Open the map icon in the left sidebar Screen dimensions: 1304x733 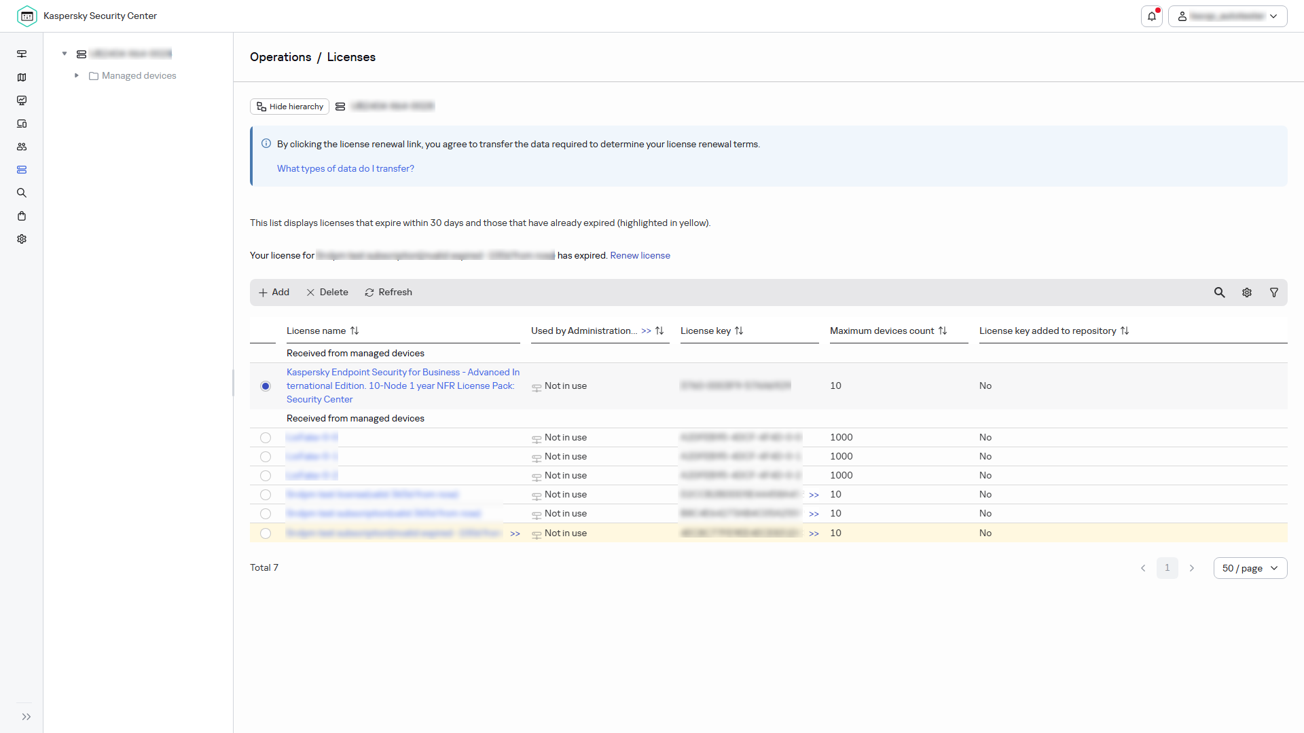point(22,77)
